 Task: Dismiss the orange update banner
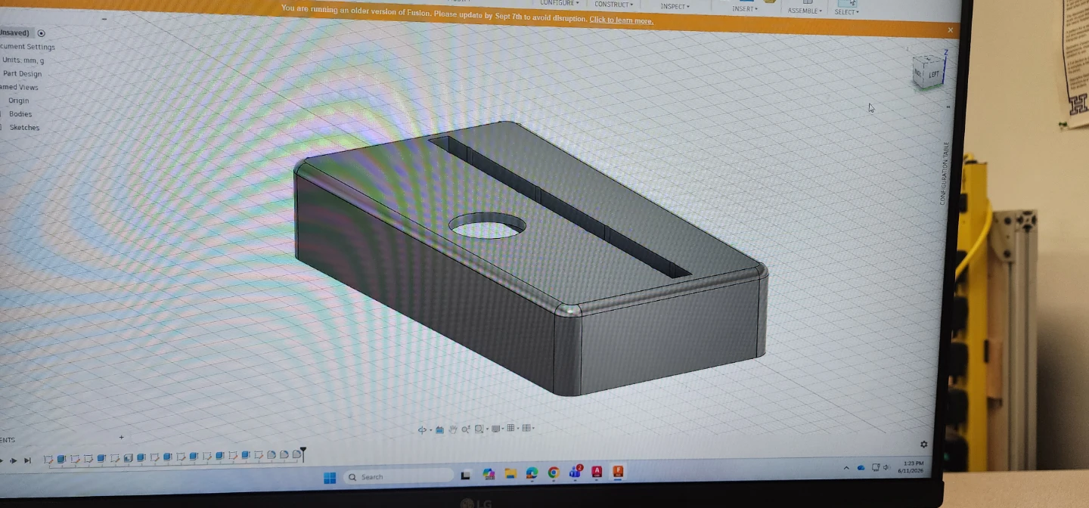click(951, 29)
